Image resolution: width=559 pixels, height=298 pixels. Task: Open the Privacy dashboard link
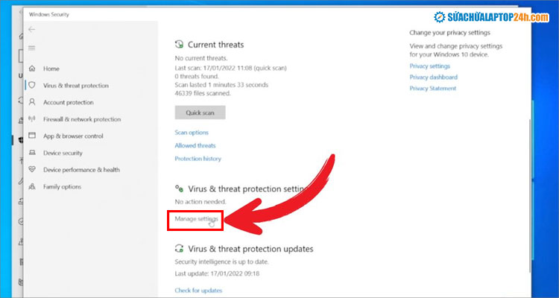click(433, 77)
